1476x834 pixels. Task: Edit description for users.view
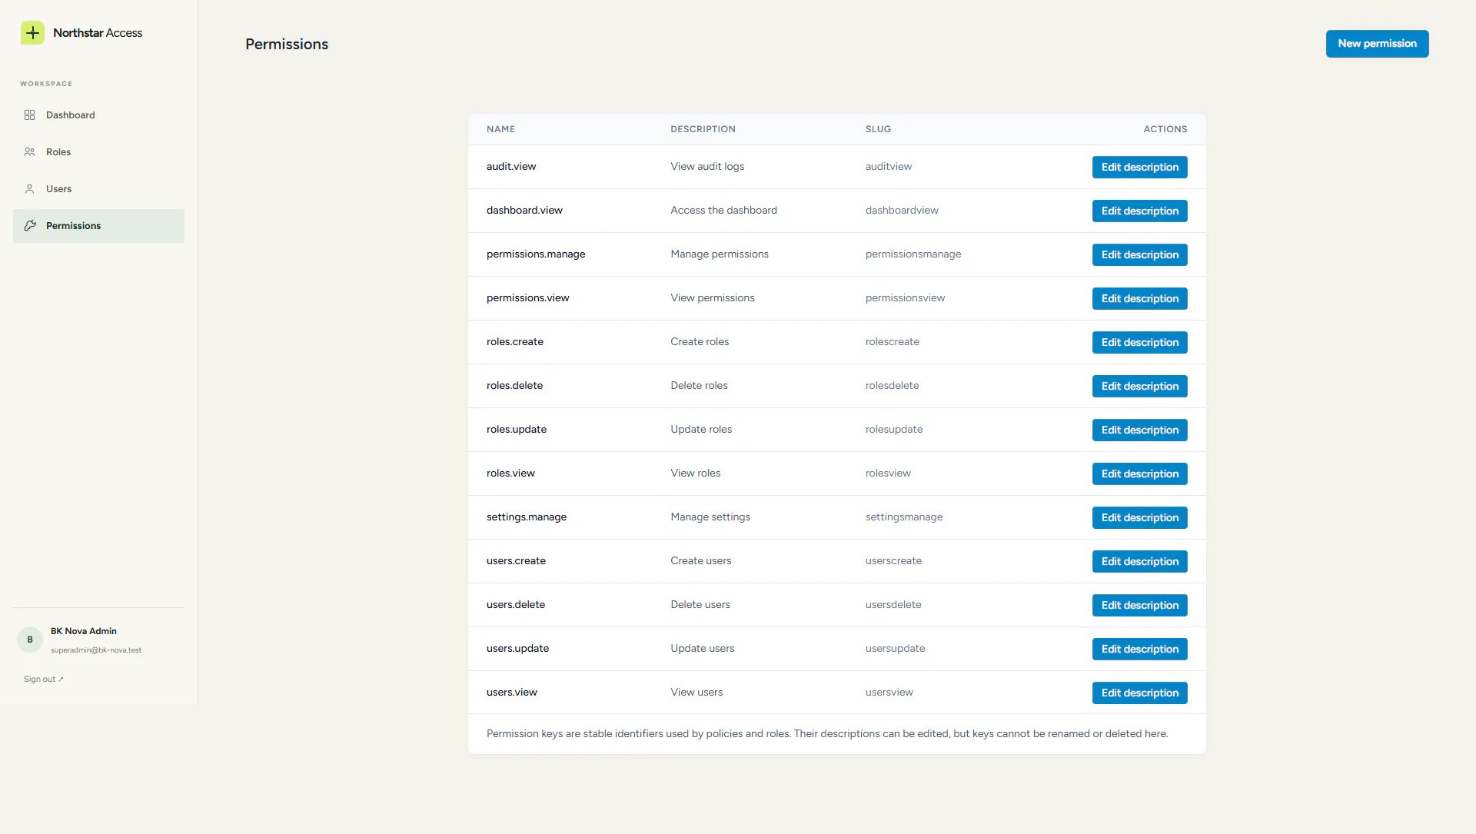click(x=1139, y=693)
